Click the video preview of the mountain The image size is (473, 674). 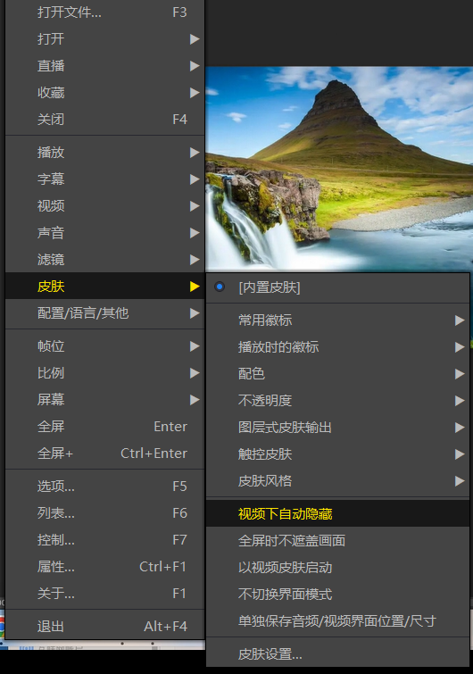(339, 169)
